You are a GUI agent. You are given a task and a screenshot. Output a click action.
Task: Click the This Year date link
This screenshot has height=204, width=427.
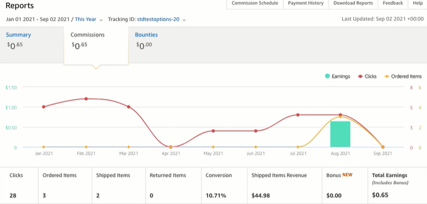point(85,19)
